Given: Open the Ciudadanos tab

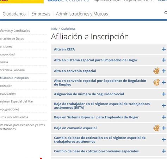Looking at the screenshot, I should pos(14,14).
